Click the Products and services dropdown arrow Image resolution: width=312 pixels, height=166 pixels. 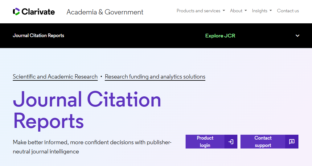[x=224, y=11]
